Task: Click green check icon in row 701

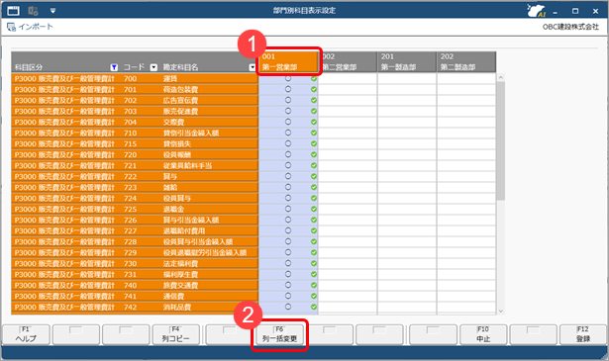Action: [x=314, y=90]
